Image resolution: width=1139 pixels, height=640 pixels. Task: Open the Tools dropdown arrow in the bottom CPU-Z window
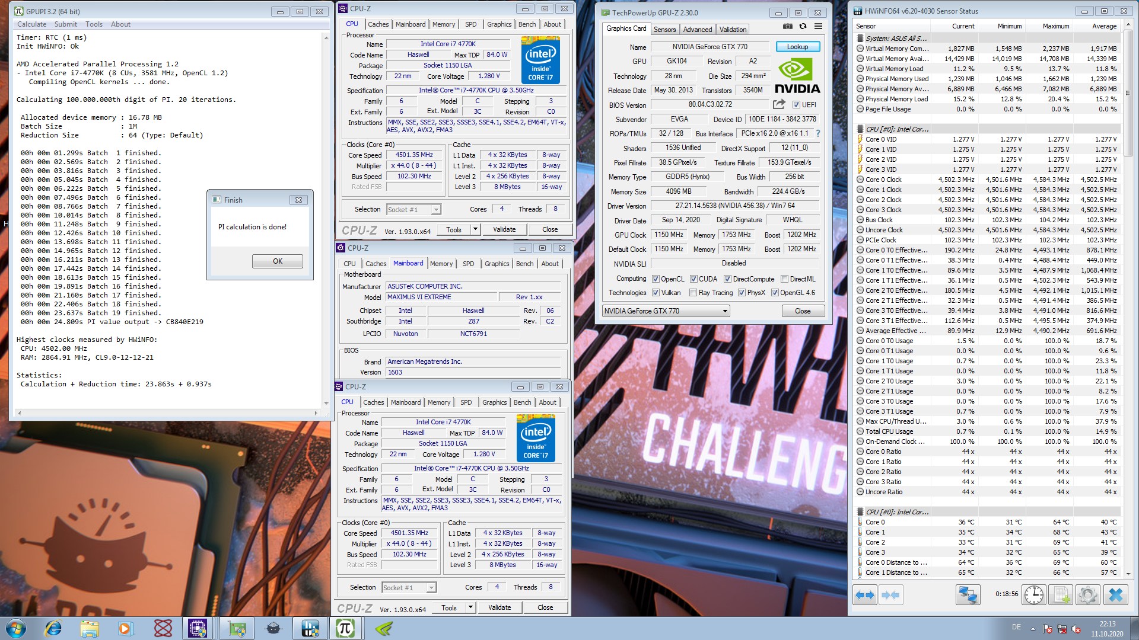(x=470, y=607)
